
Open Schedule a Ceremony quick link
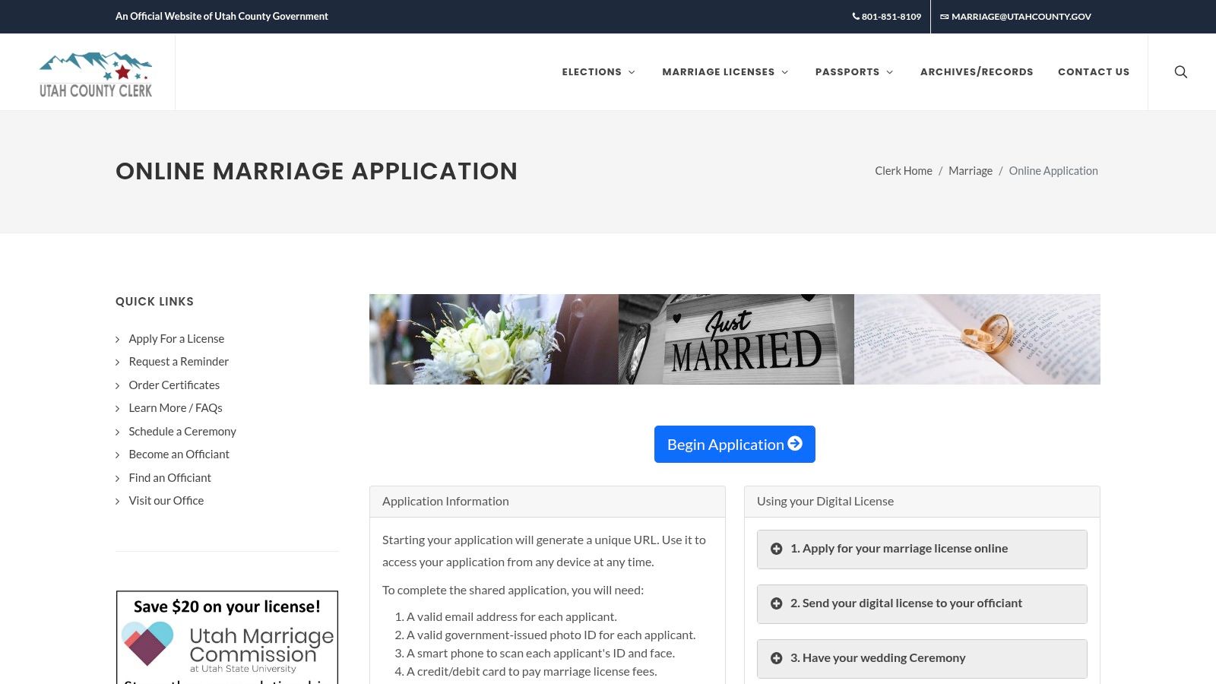click(182, 432)
